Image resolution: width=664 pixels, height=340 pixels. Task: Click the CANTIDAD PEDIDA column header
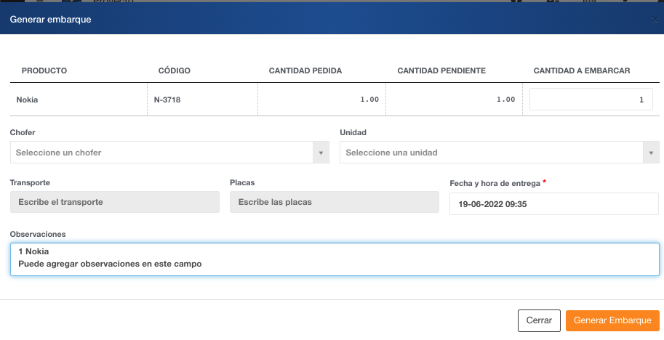305,70
